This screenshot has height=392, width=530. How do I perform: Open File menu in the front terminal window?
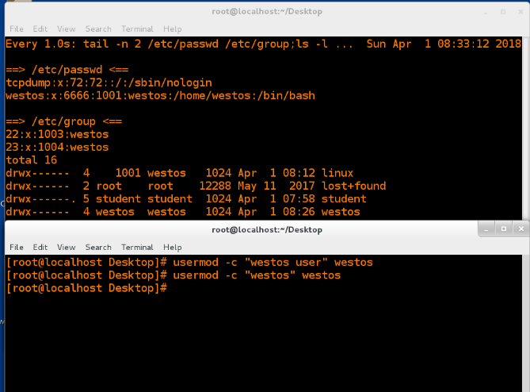pos(16,248)
